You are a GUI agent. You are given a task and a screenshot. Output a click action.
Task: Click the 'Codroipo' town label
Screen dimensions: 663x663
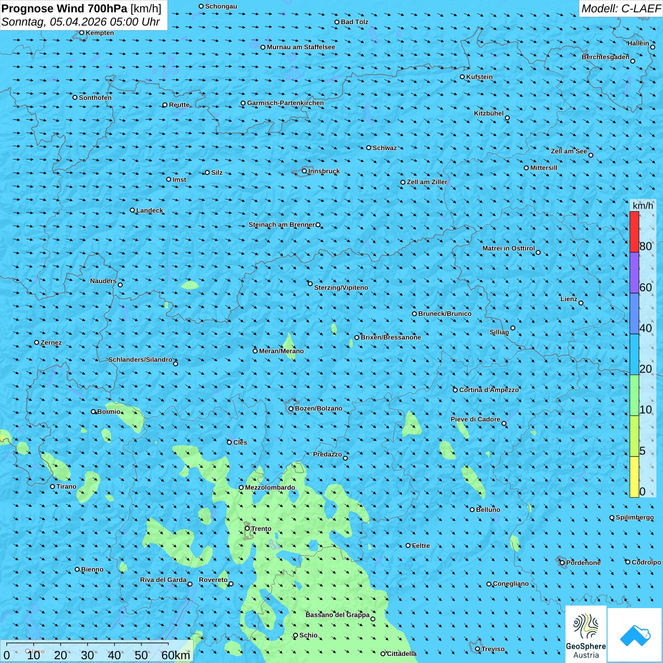(646, 562)
